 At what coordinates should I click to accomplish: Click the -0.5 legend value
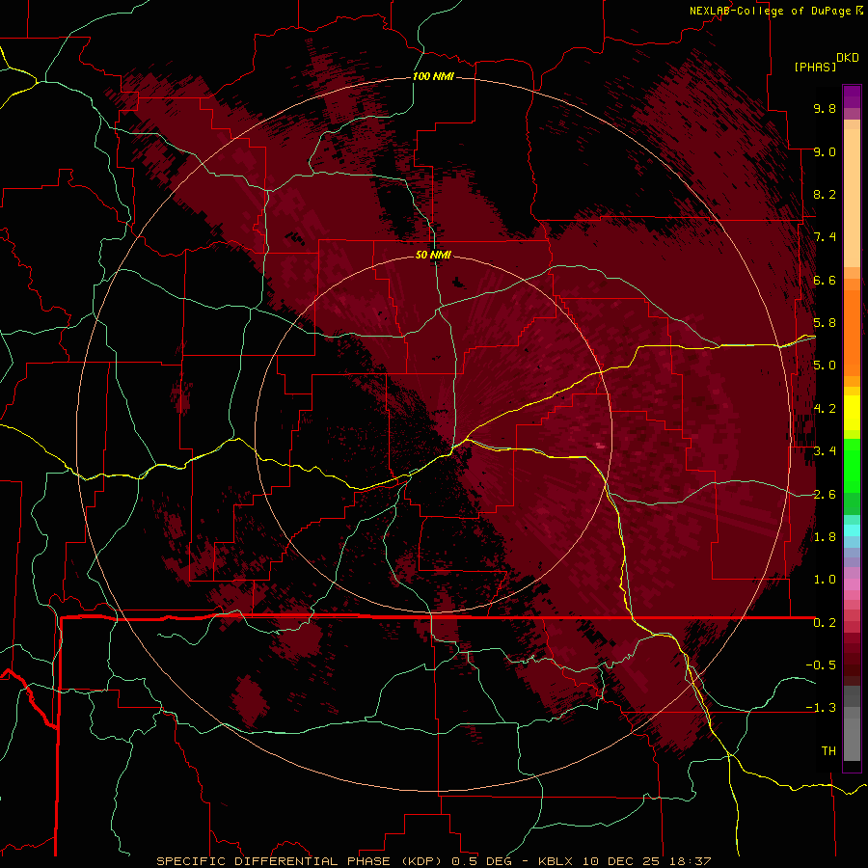pyautogui.click(x=821, y=665)
